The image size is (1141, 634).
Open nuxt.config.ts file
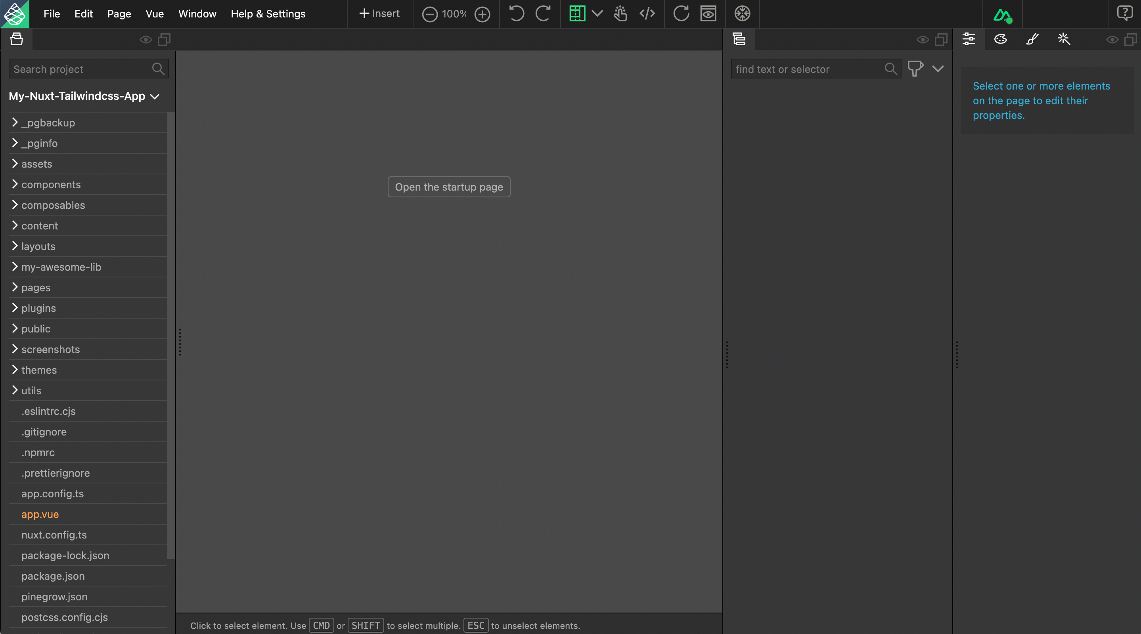coord(54,535)
